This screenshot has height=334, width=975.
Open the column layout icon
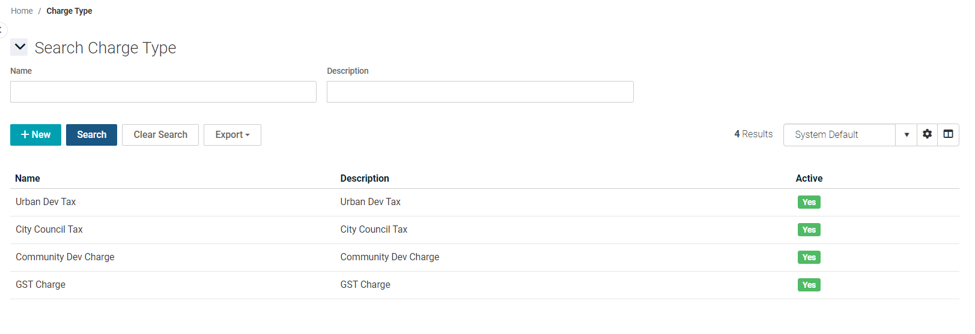tap(948, 134)
